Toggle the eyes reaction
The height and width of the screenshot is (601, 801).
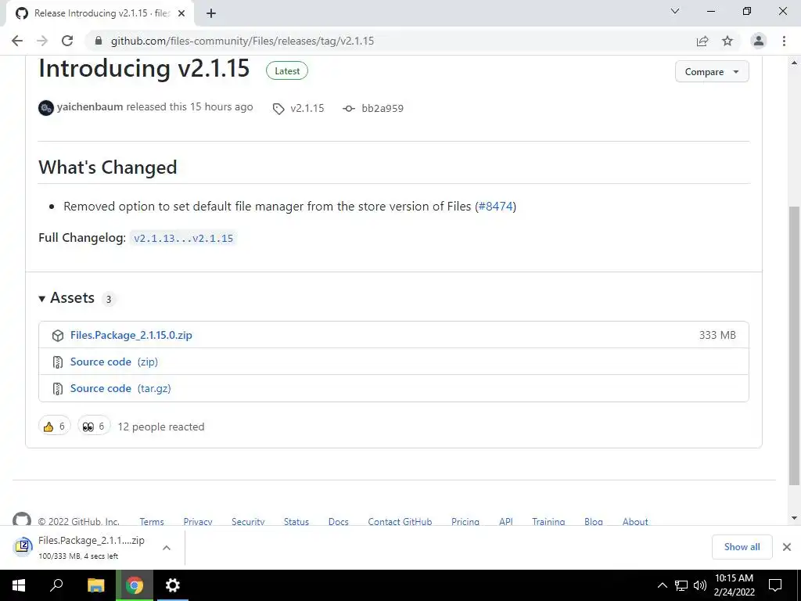94,426
